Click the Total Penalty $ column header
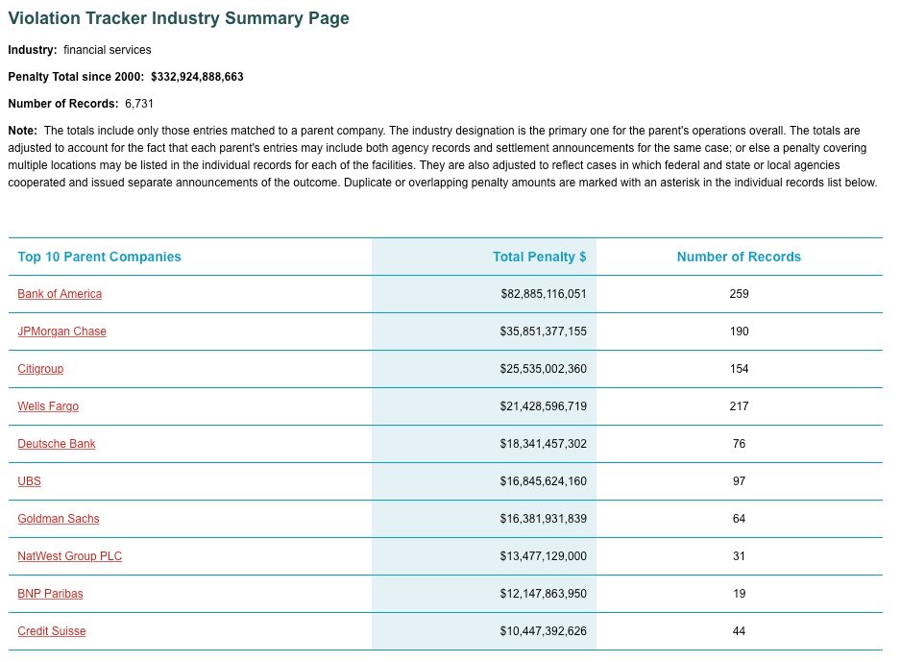Viewport: 901px width, 662px height. tap(540, 257)
